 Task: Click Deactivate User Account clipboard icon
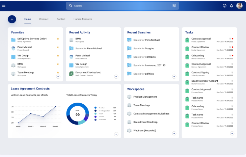[187, 82]
